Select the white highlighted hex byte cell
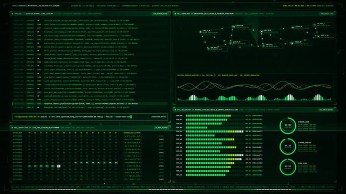346x194 pixels. point(58,166)
